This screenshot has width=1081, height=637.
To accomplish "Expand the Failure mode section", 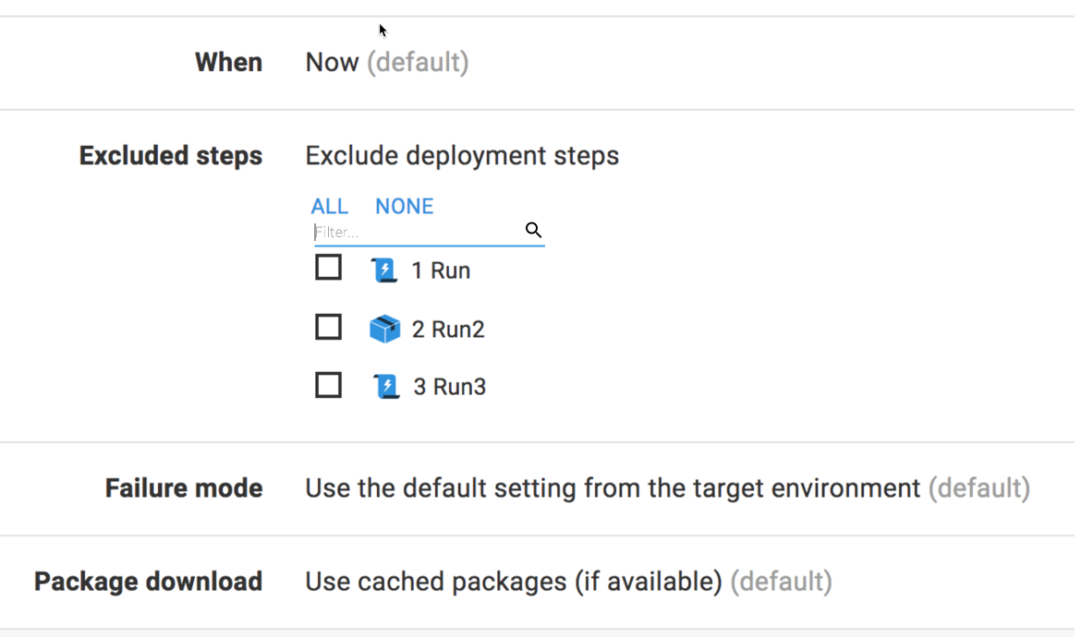I will (537, 489).
